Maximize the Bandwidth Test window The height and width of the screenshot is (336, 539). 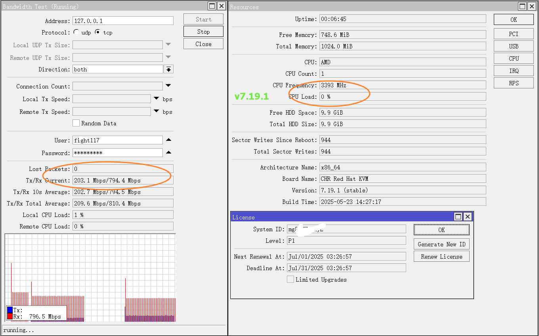tap(212, 6)
